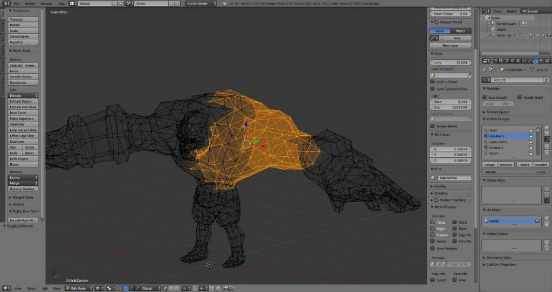Open the Merge dropdown under Remove
Image resolution: width=552 pixels, height=292 pixels.
click(x=23, y=183)
